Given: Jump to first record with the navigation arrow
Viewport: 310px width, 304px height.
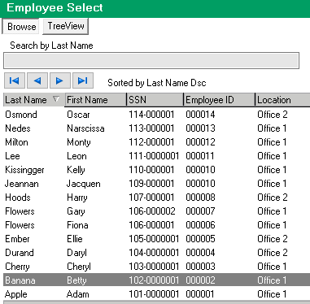Looking at the screenshot, I should pyautogui.click(x=15, y=80).
